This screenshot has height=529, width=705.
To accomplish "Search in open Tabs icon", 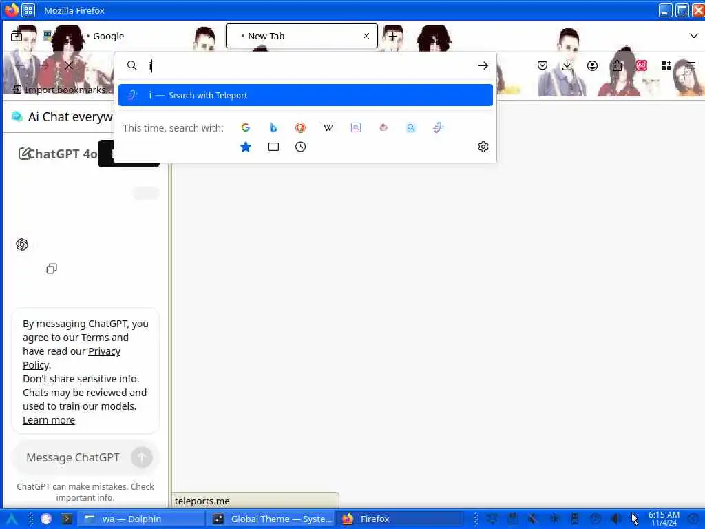I will pos(273,147).
